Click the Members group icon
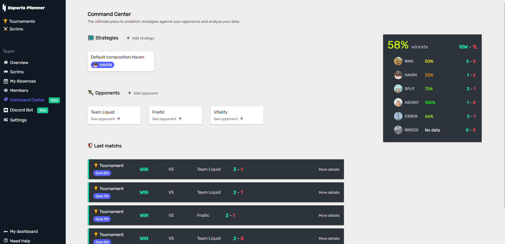Viewport: 505px width, 244px height. [x=6, y=90]
